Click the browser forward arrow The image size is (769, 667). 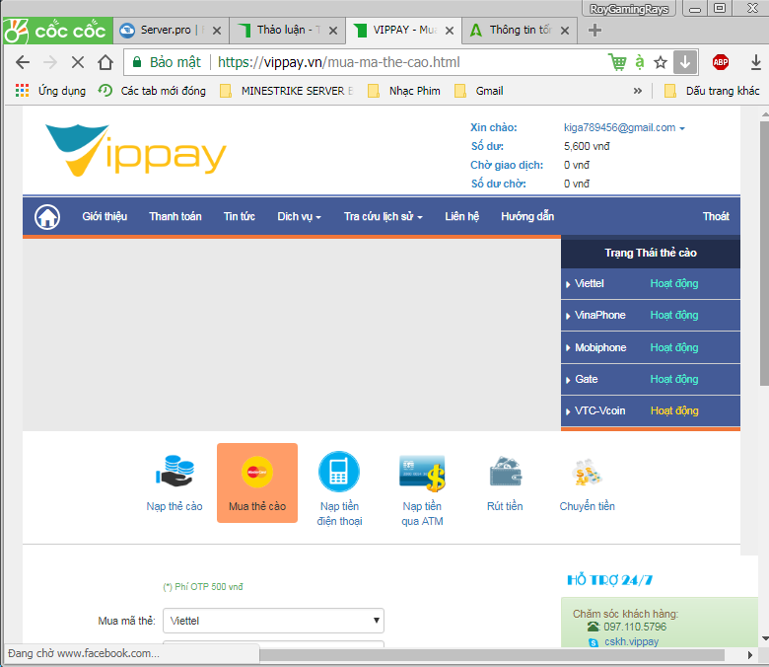tap(50, 62)
